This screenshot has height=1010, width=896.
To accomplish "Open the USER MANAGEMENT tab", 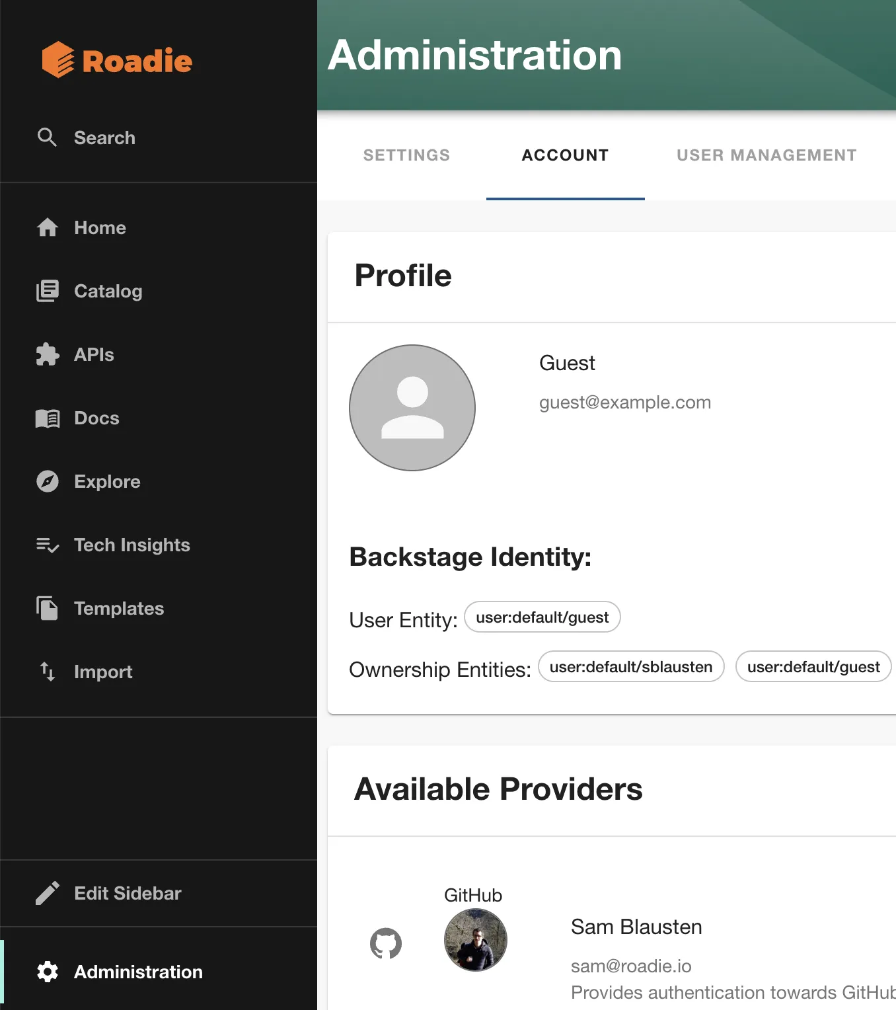I will pos(766,155).
